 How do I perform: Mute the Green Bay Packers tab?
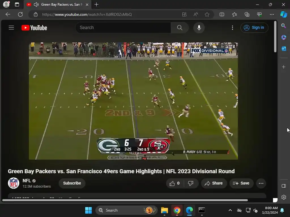(36, 5)
